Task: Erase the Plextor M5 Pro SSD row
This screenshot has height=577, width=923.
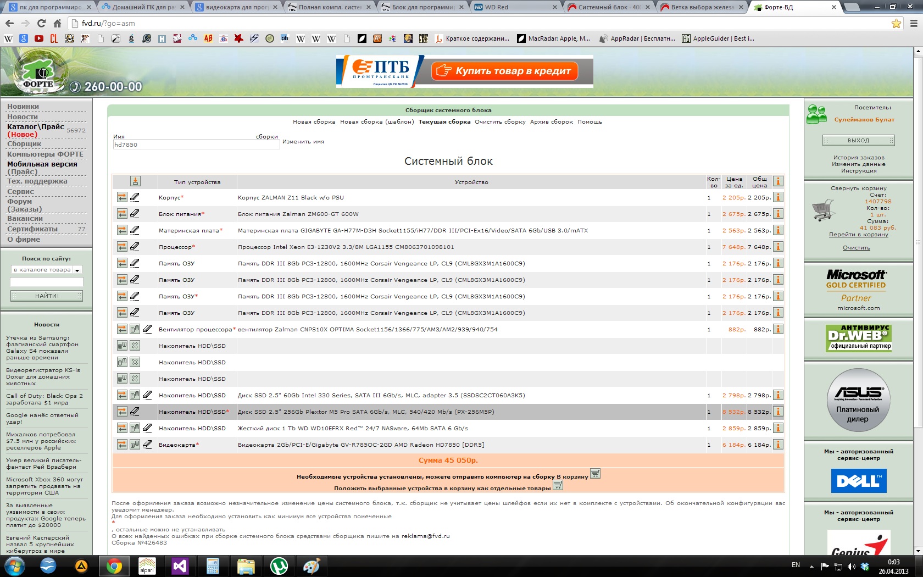Action: coord(135,412)
